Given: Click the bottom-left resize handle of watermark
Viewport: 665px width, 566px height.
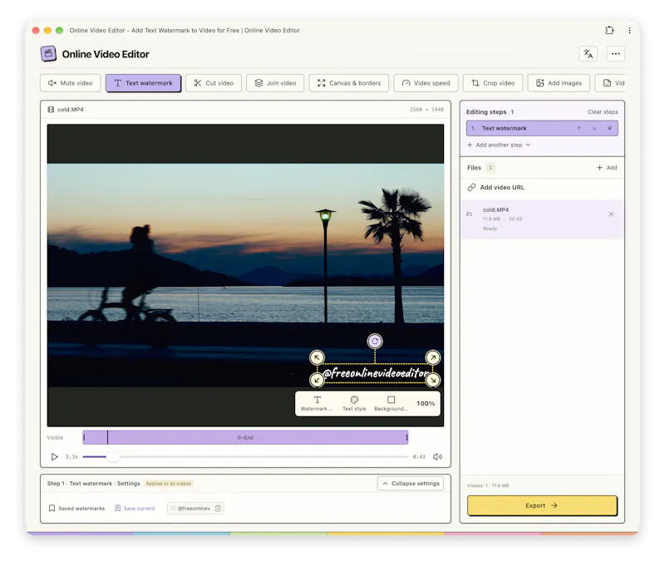Looking at the screenshot, I should click(317, 380).
